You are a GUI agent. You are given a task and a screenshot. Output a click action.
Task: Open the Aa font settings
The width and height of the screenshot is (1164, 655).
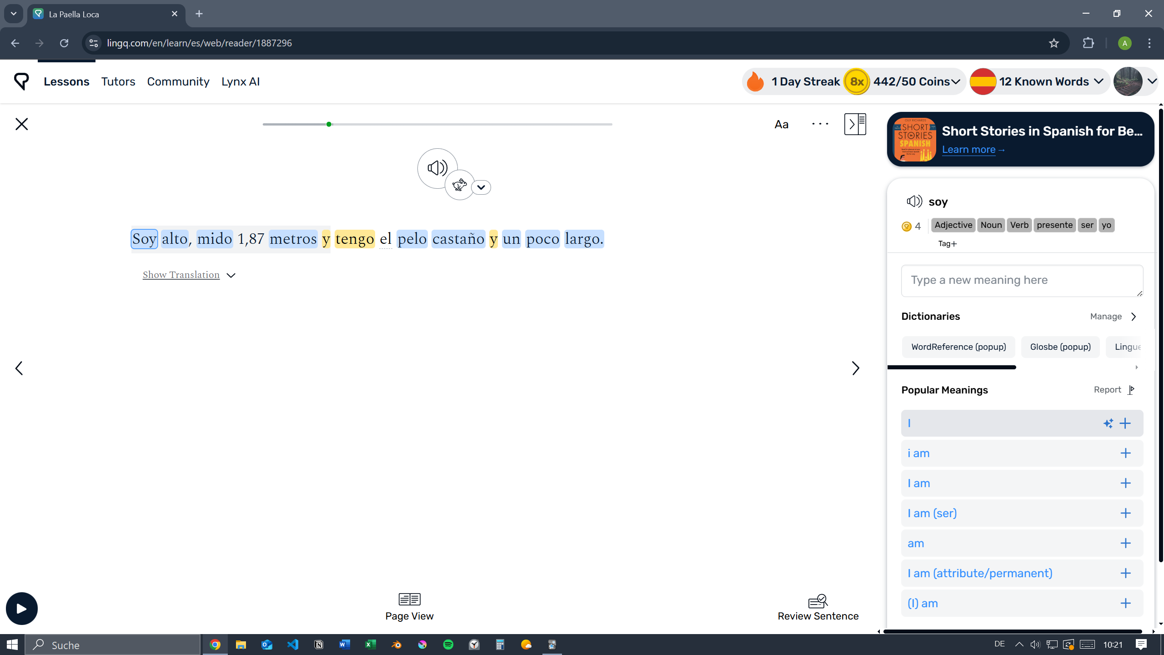[x=781, y=124]
